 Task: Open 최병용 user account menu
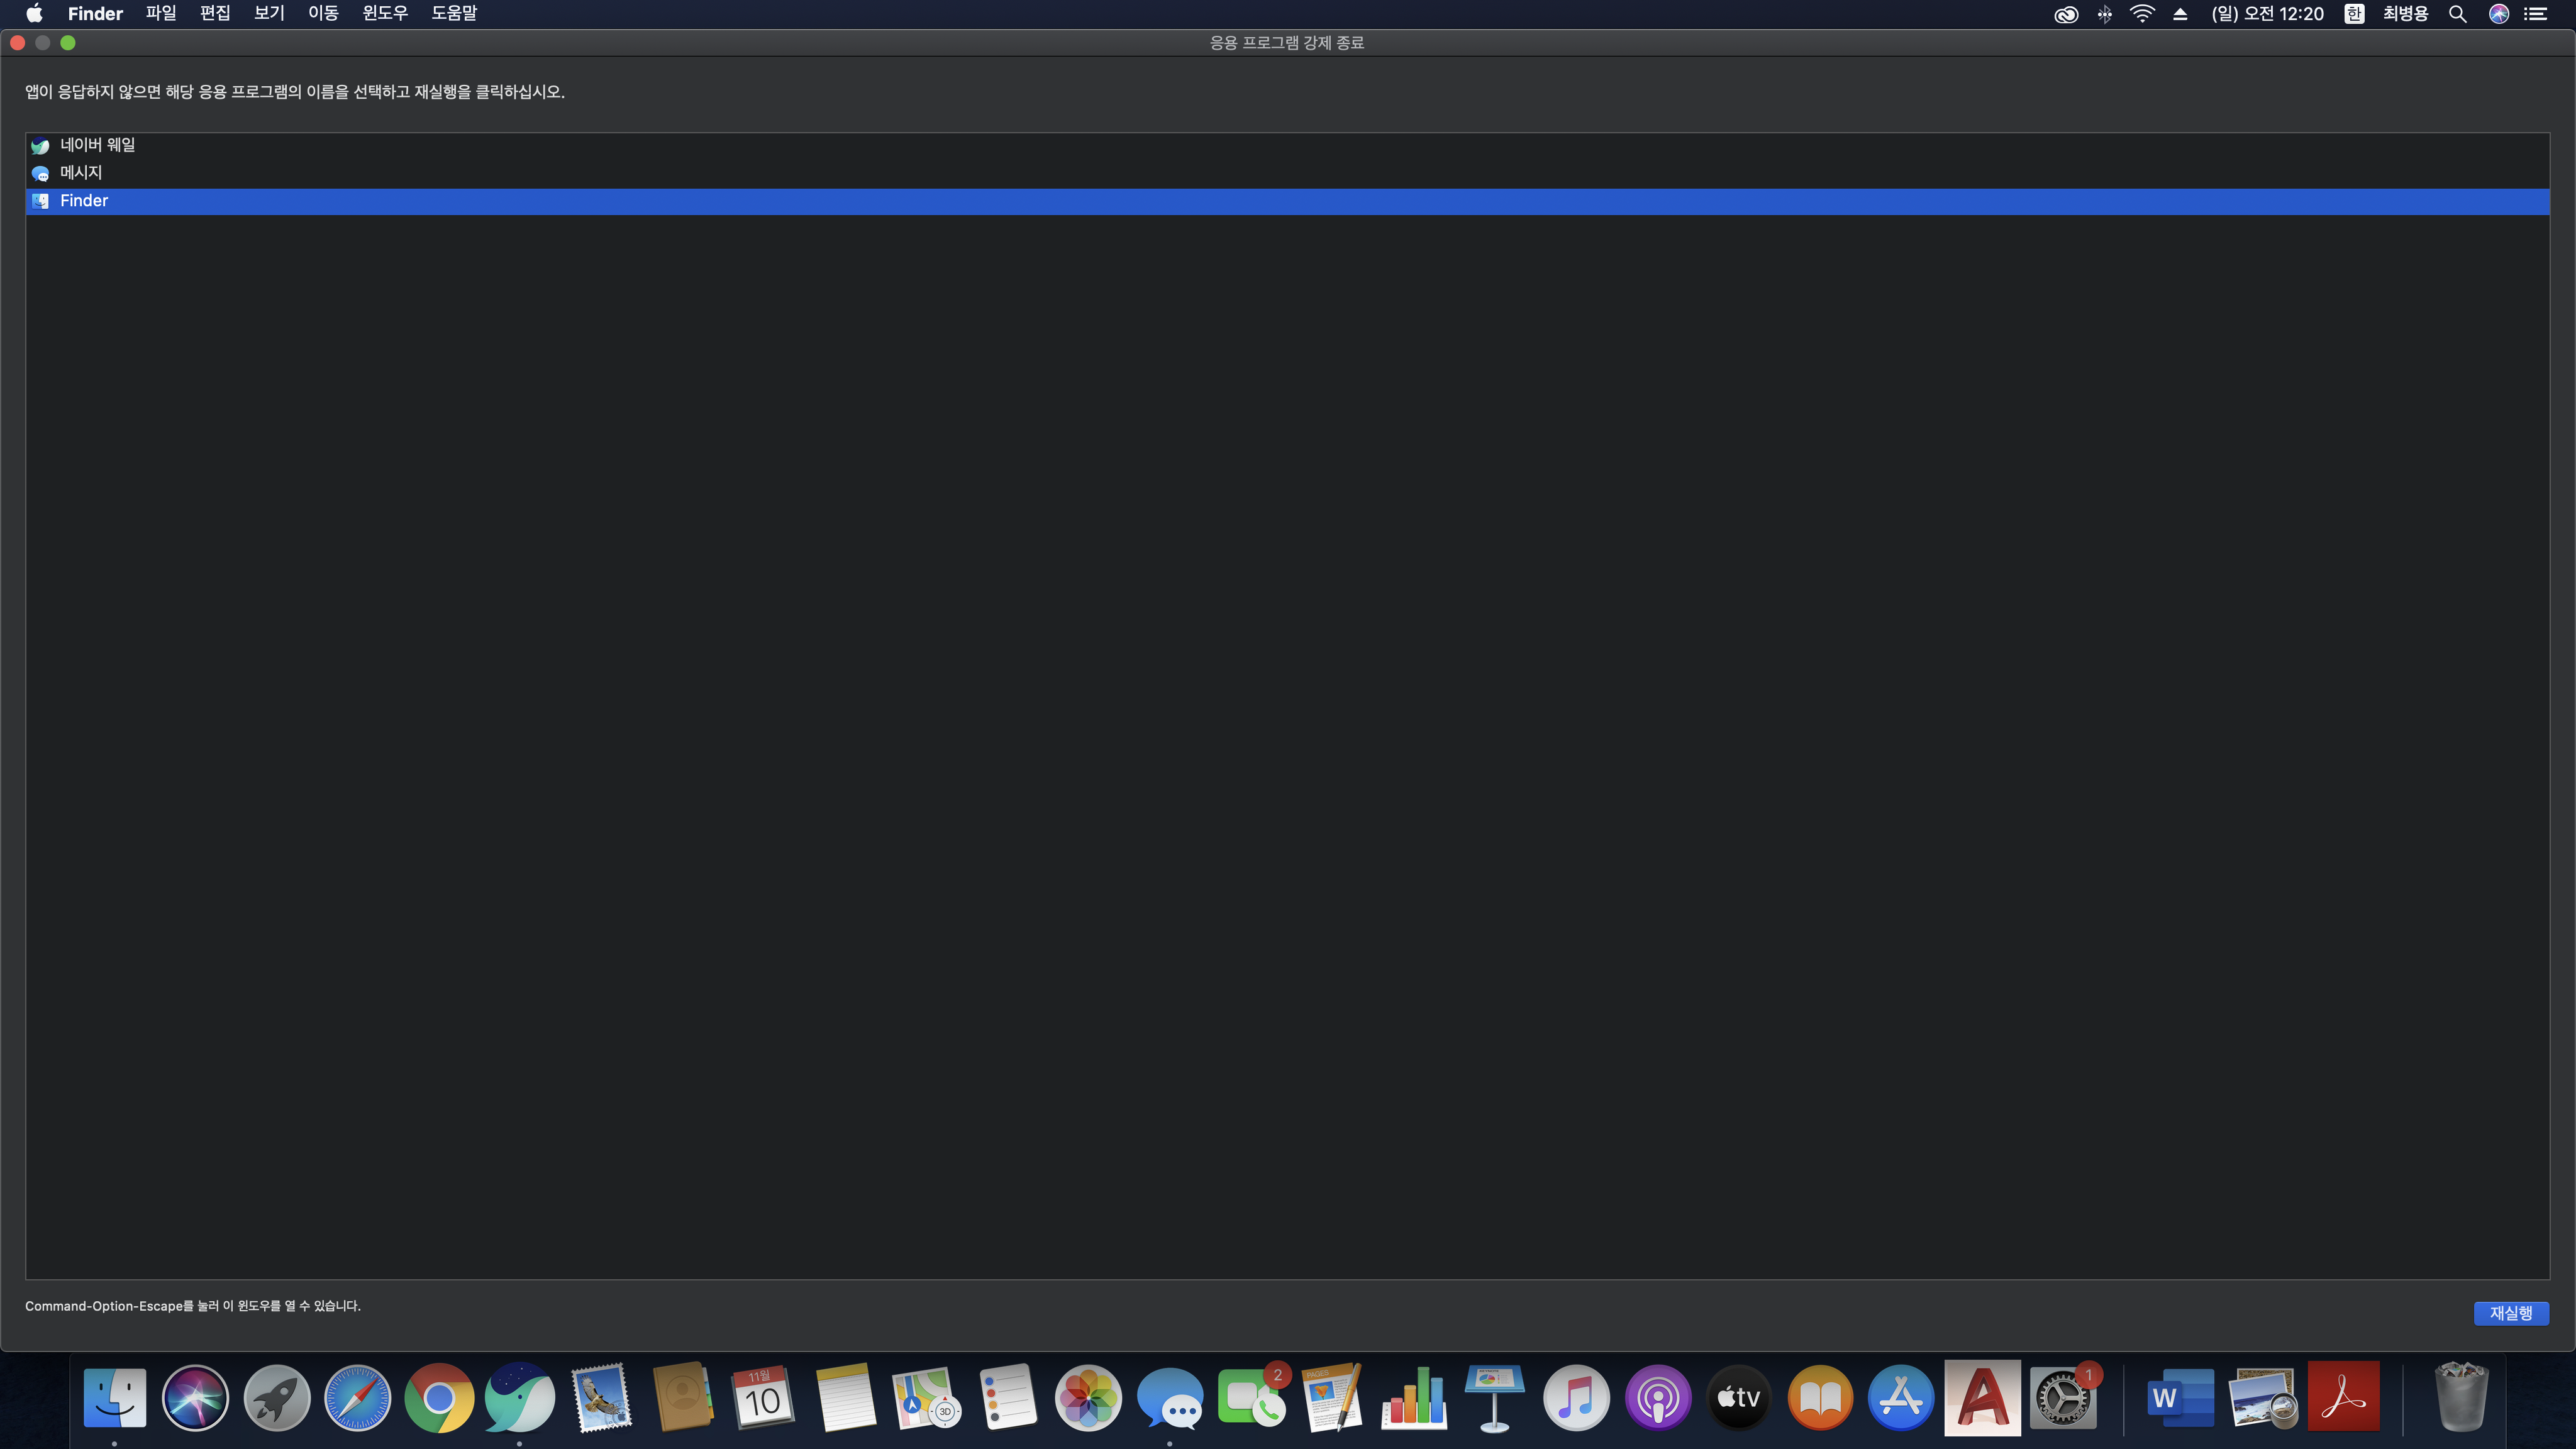pyautogui.click(x=2405, y=13)
